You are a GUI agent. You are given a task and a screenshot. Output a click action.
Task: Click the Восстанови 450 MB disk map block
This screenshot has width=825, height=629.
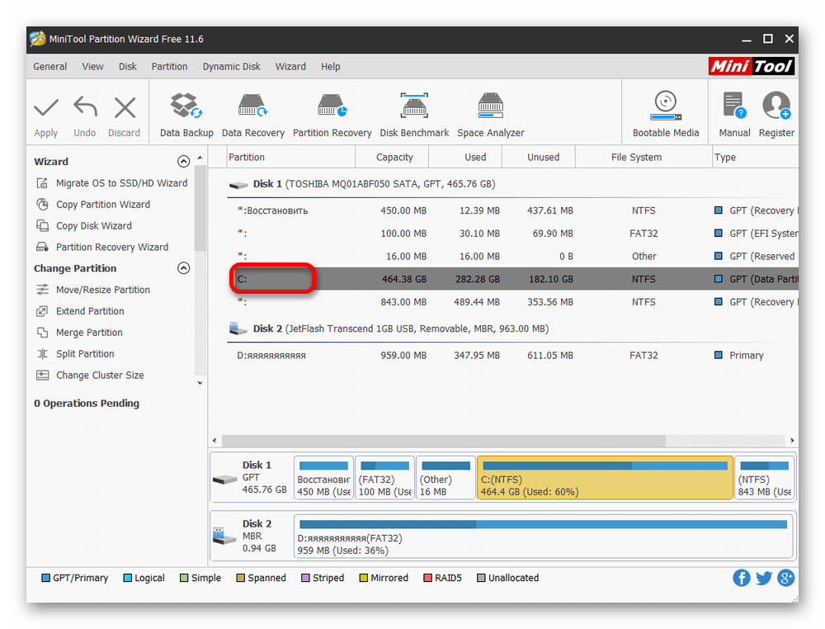click(x=323, y=478)
